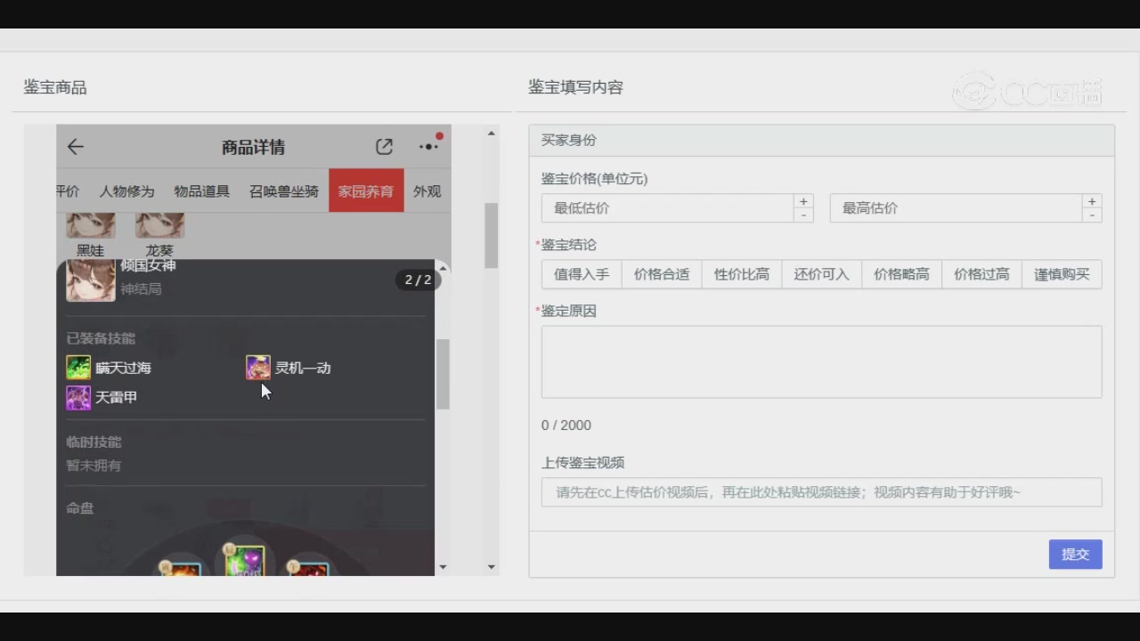This screenshot has width=1140, height=641.
Task: Click the 买家身份 header
Action: coord(821,141)
